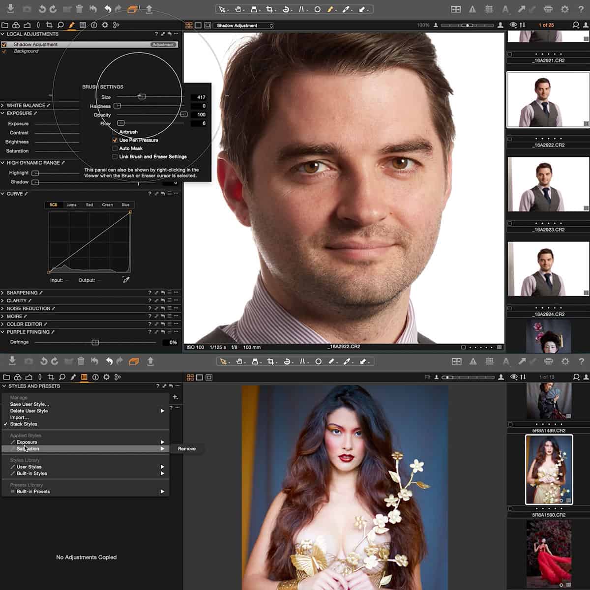Click the multi-view grid icon above the viewer
This screenshot has height=590, width=590.
click(190, 25)
